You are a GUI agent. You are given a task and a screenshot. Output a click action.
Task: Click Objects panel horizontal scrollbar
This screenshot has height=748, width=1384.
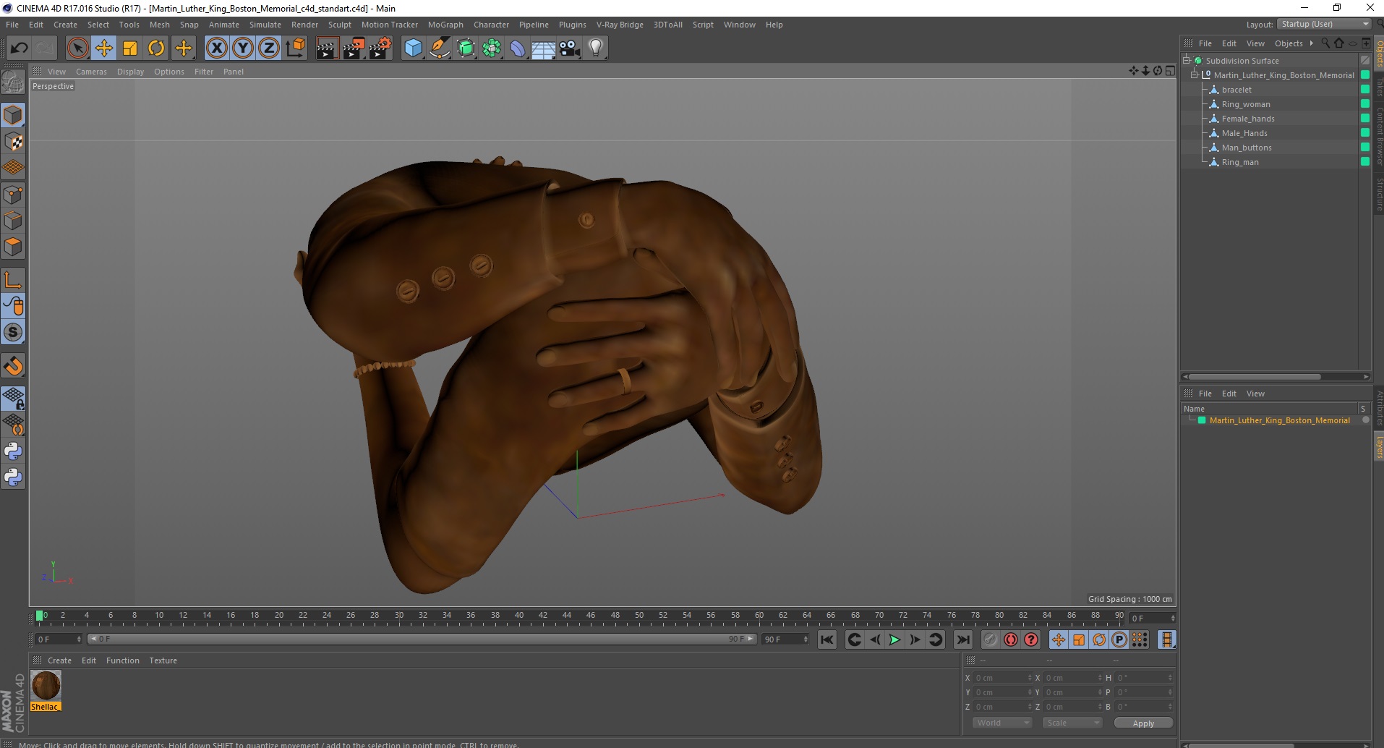[x=1255, y=377]
